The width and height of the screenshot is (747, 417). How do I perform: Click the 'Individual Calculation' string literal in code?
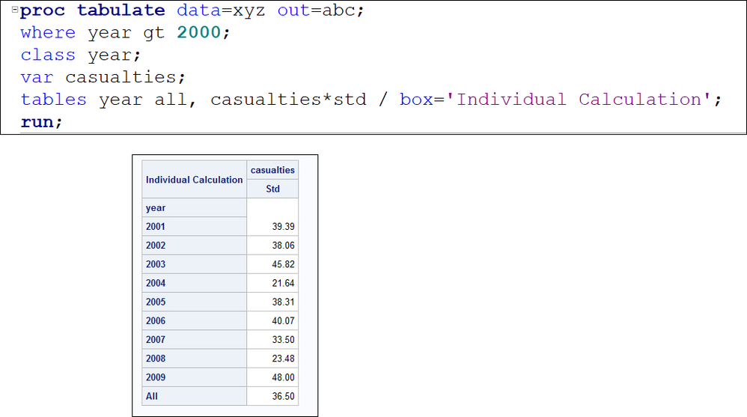(x=579, y=100)
